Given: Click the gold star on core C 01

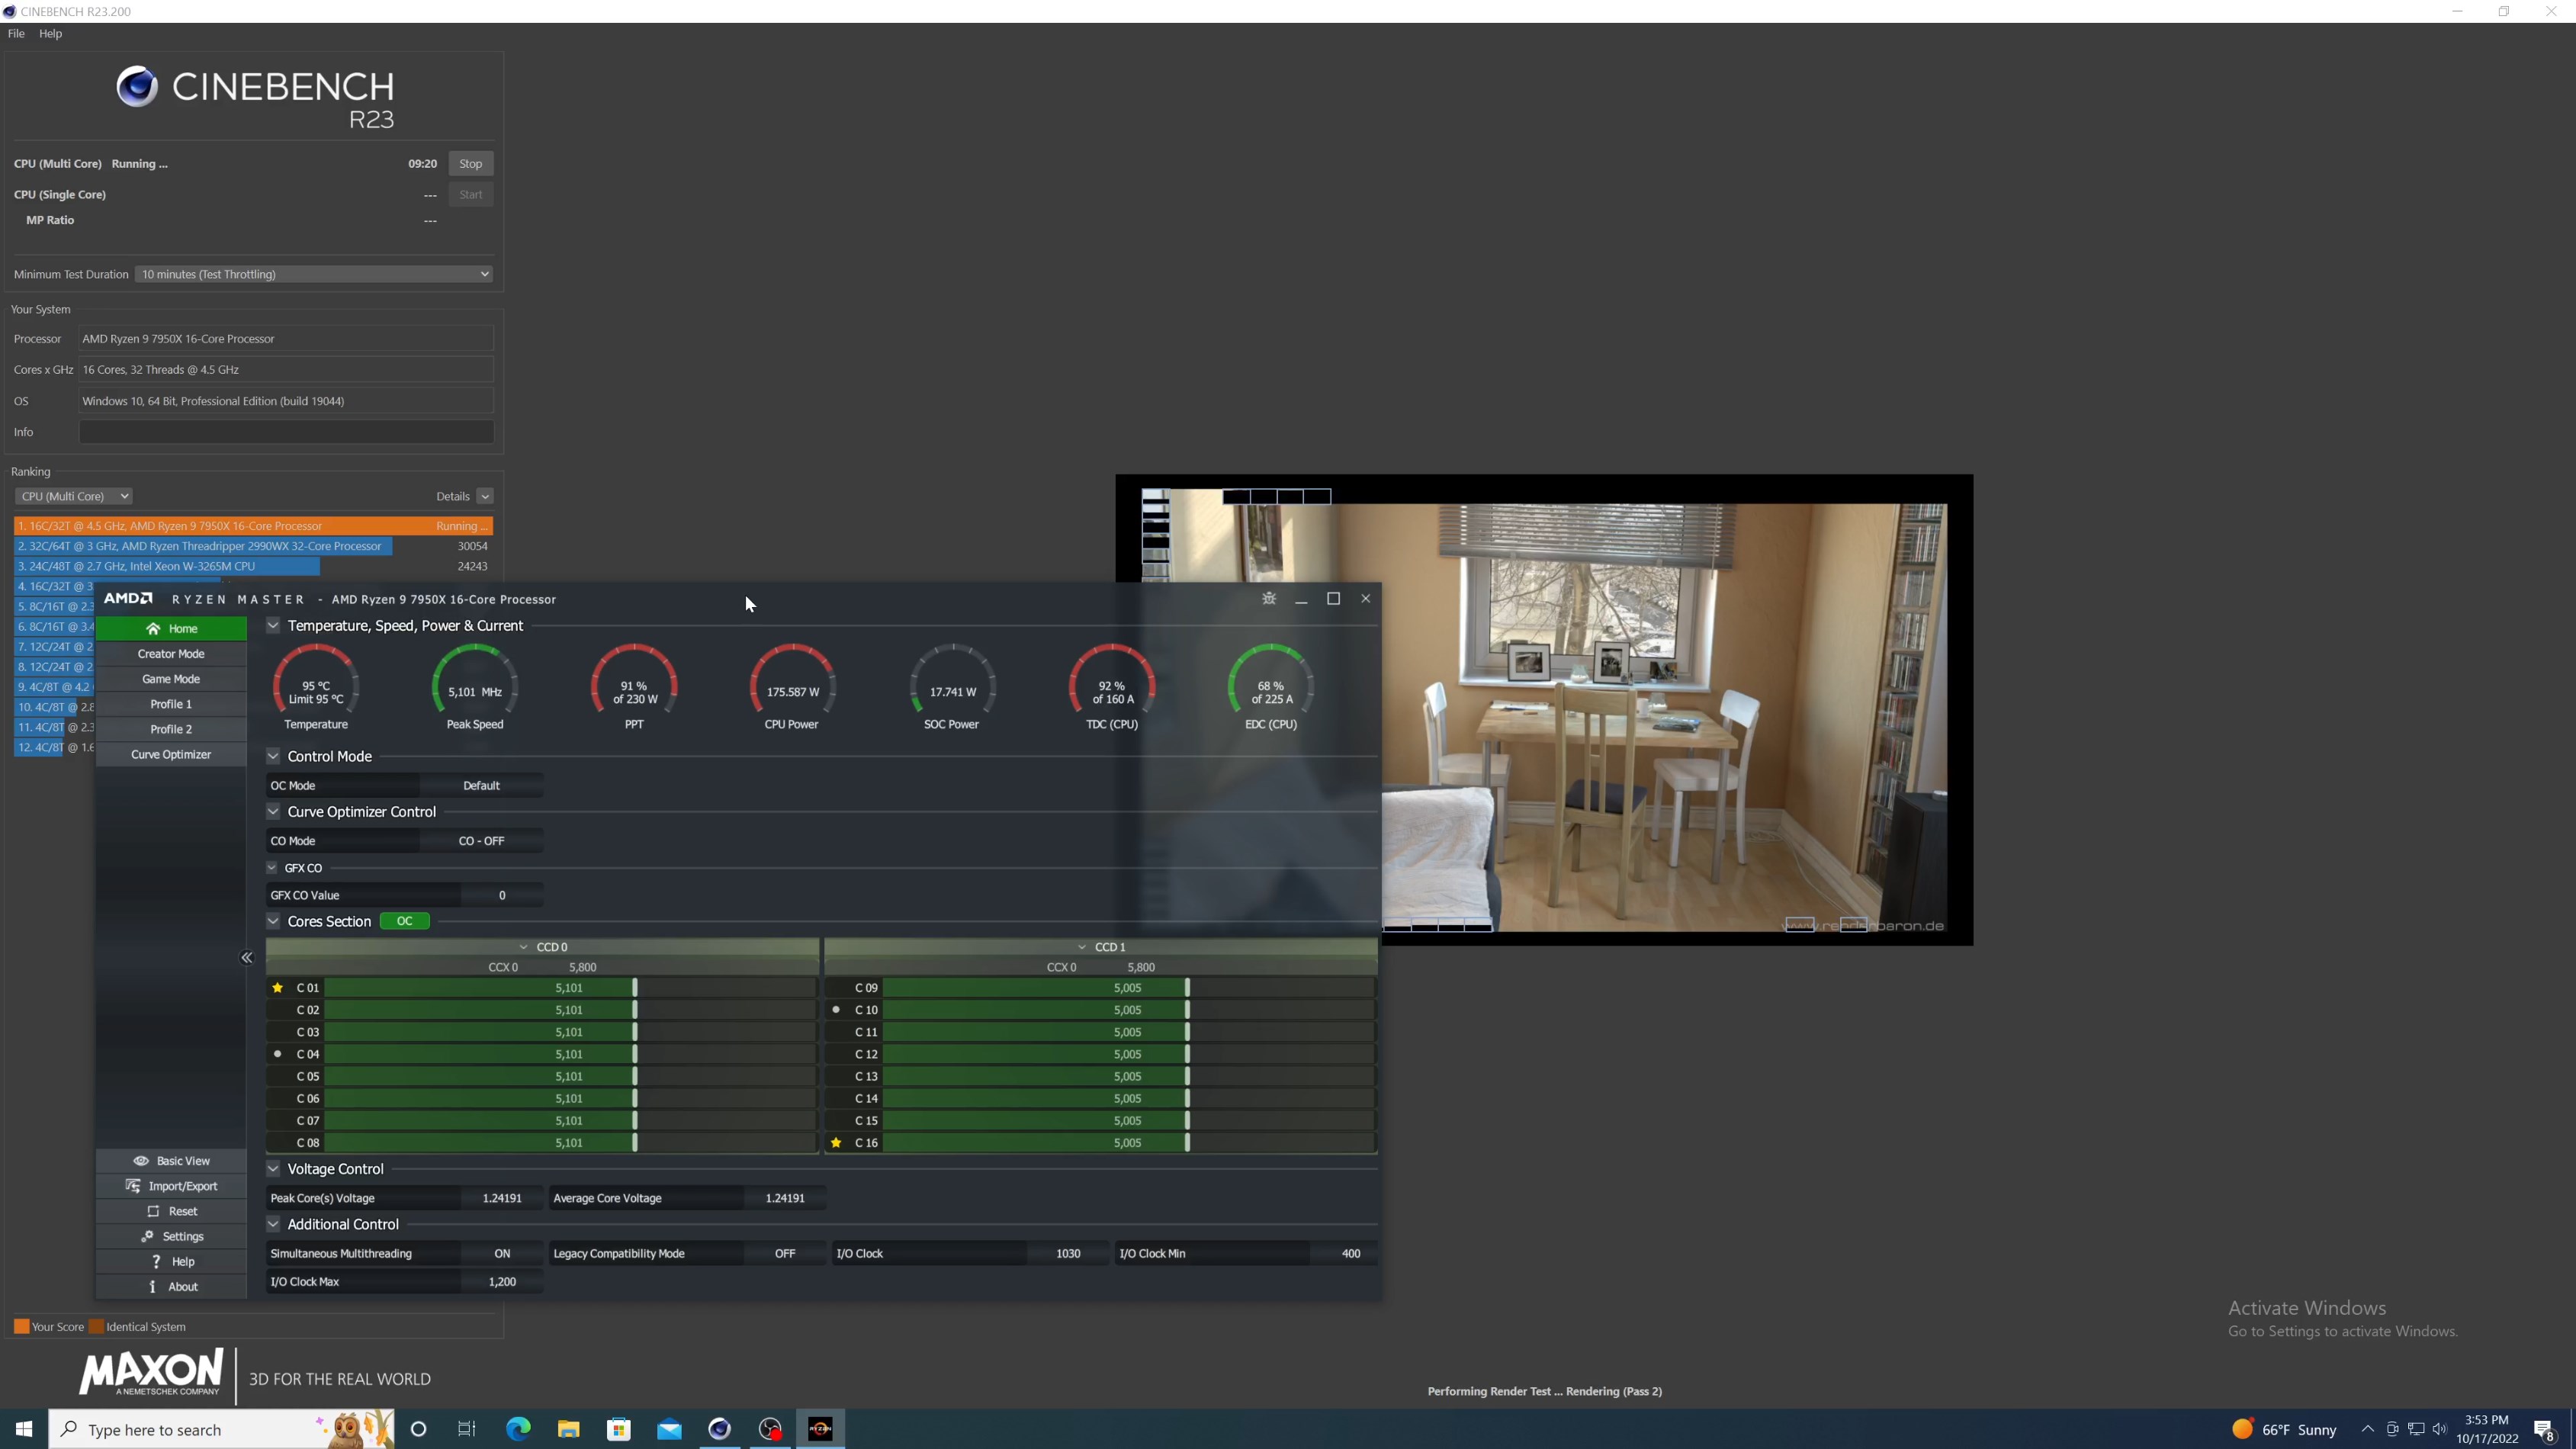Looking at the screenshot, I should click(278, 988).
